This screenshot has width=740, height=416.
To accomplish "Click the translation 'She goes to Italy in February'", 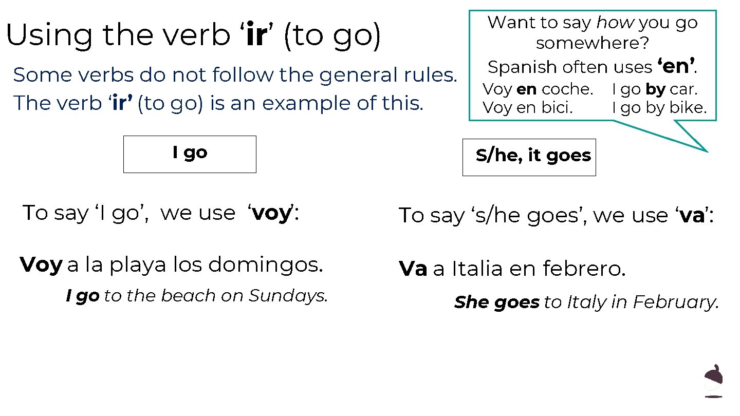I will coord(586,302).
